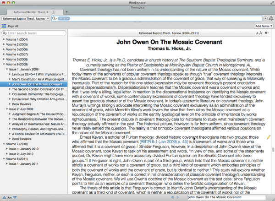Image resolution: width=275 pixels, height=201 pixels.
Task: Select Analysis Of Geerhardus Vos' Nature article
Action: tap(39, 124)
